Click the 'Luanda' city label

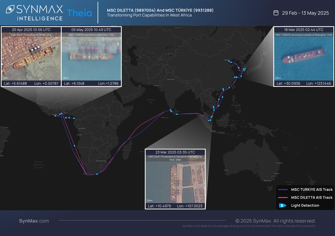(x=79, y=135)
